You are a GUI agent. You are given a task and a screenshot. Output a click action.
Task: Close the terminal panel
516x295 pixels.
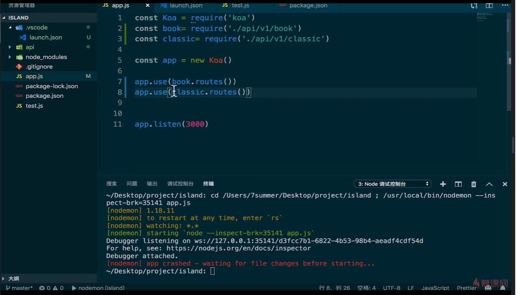505,184
